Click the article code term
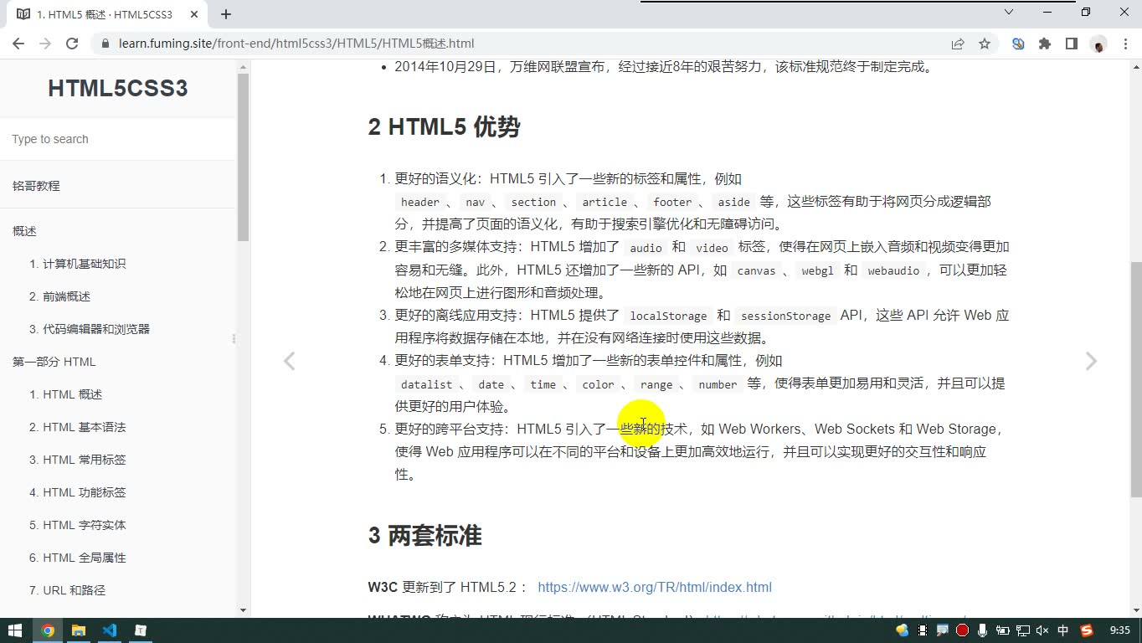1142x643 pixels. (x=604, y=202)
